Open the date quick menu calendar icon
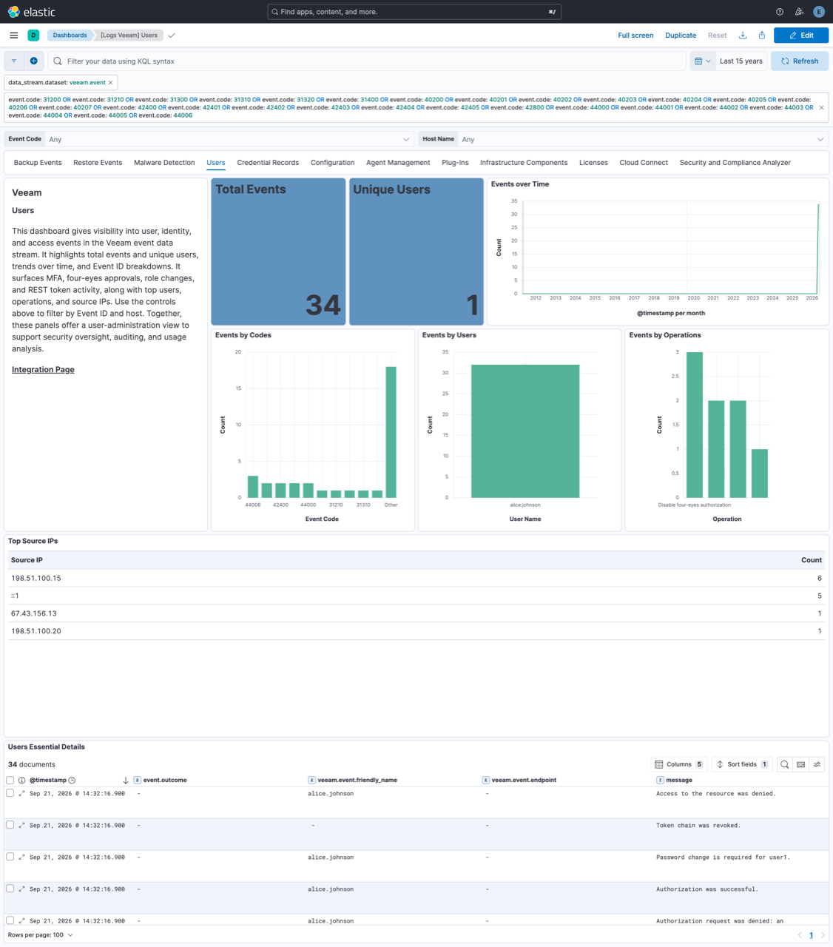833x947 pixels. point(702,61)
